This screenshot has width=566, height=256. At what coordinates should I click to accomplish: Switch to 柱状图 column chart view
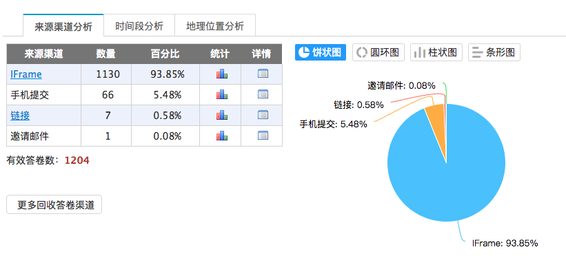pyautogui.click(x=436, y=52)
